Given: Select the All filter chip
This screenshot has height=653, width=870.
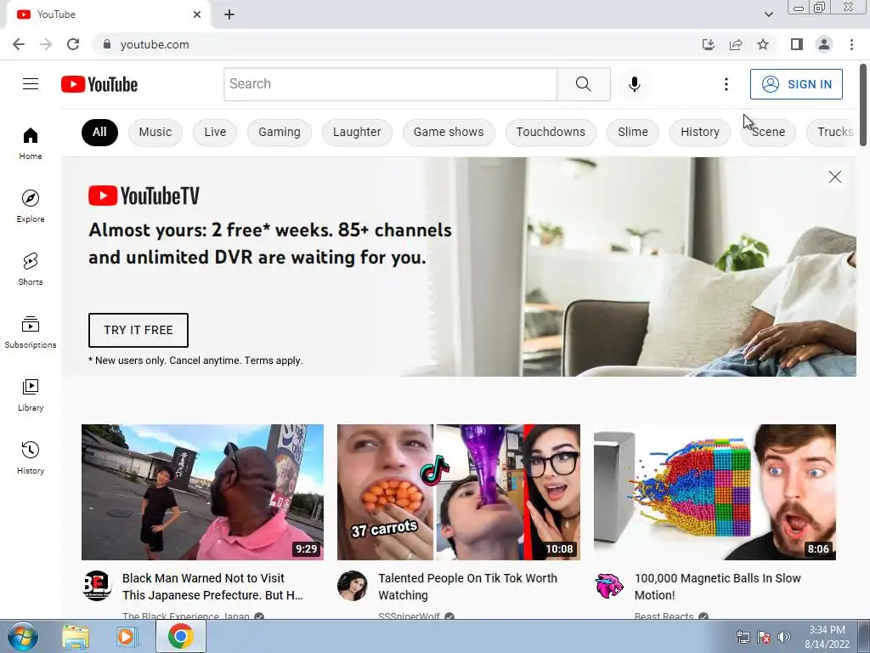Looking at the screenshot, I should [100, 132].
